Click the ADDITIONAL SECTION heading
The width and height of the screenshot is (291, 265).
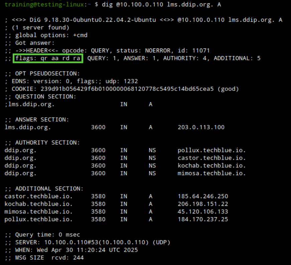tap(44, 189)
